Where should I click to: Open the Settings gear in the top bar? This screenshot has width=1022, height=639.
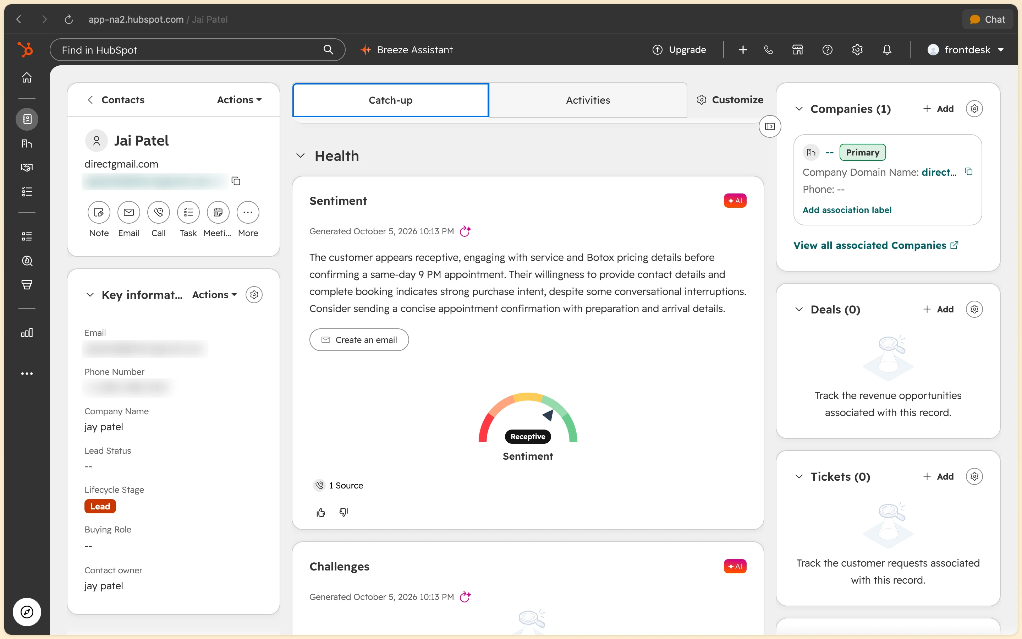point(857,50)
